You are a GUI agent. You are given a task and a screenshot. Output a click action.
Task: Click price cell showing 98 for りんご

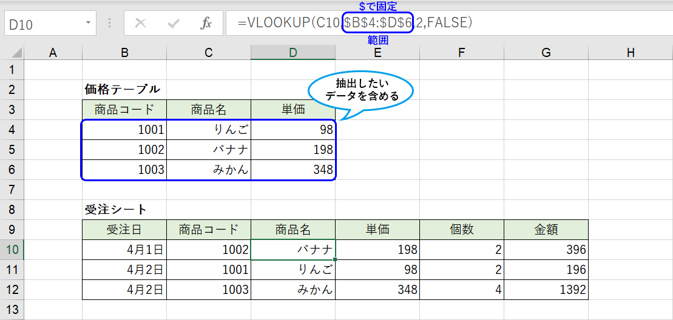coord(293,130)
